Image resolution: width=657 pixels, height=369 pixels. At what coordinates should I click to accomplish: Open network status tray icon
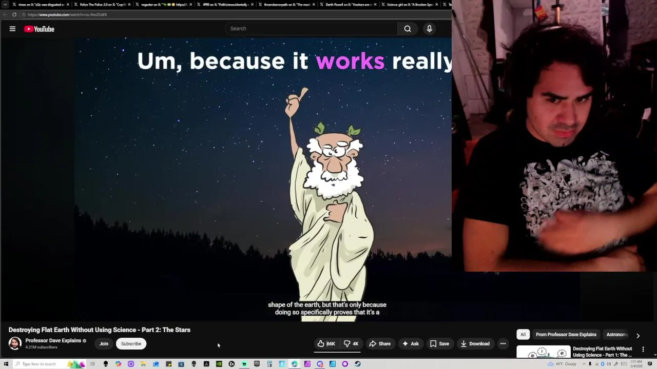click(x=597, y=364)
